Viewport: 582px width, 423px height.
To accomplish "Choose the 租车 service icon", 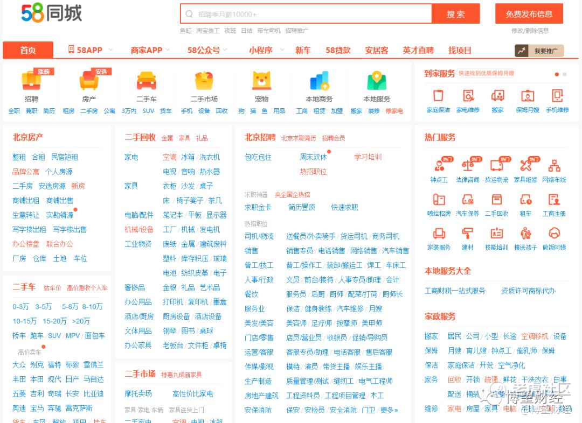I will [525, 200].
